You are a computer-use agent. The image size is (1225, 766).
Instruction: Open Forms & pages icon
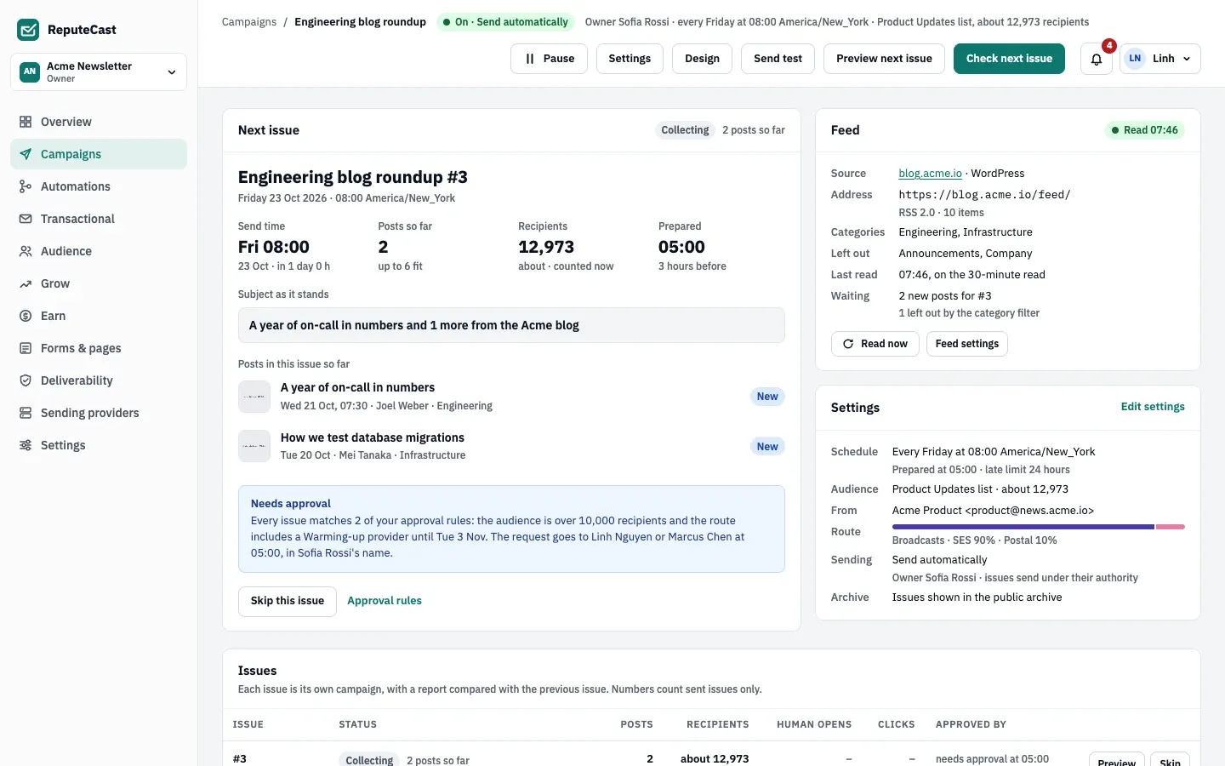(x=26, y=348)
